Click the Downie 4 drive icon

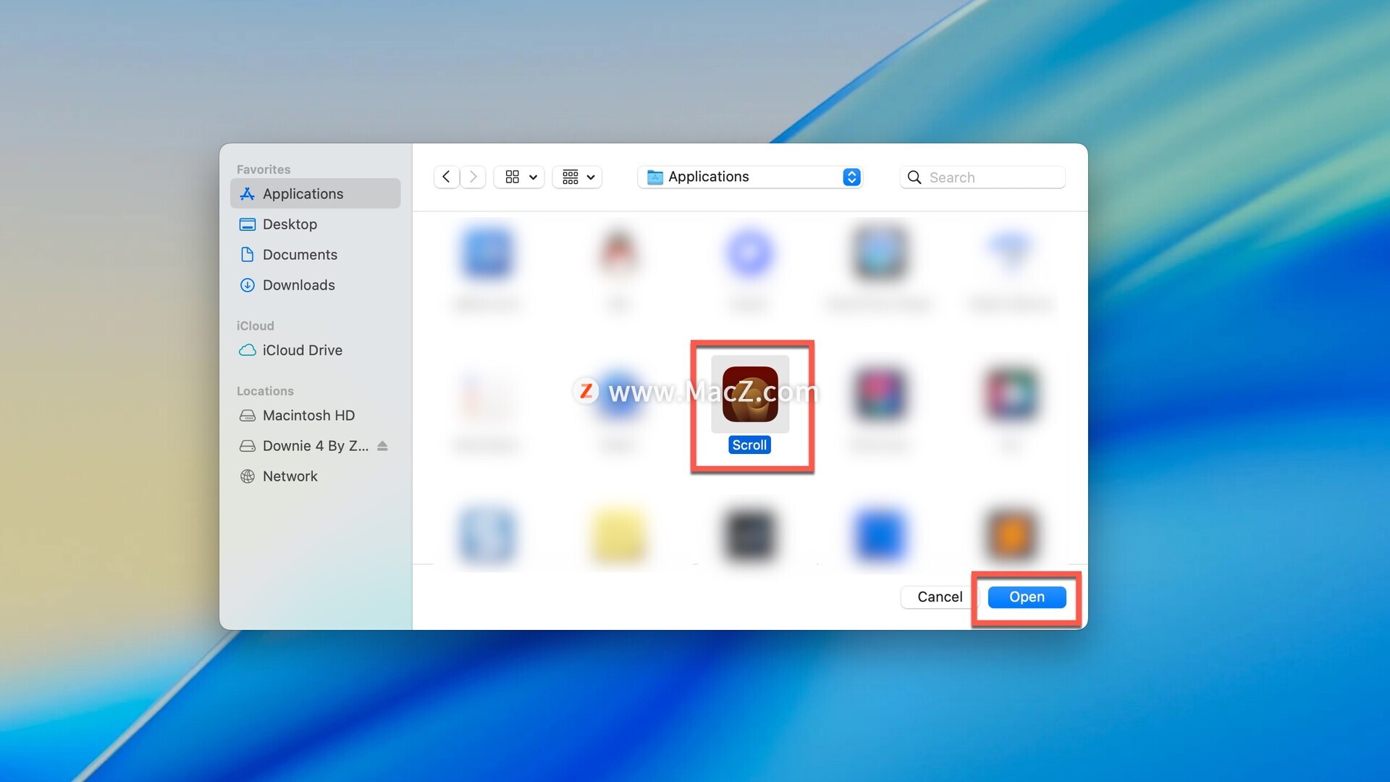coord(247,445)
